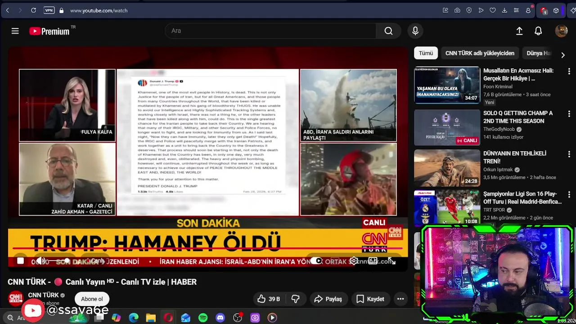576x324 pixels.
Task: Open the upload/create video icon
Action: [x=519, y=31]
